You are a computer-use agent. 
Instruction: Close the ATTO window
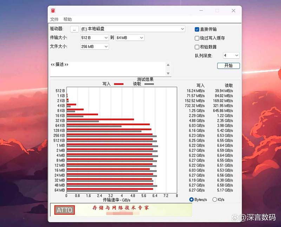(233, 11)
